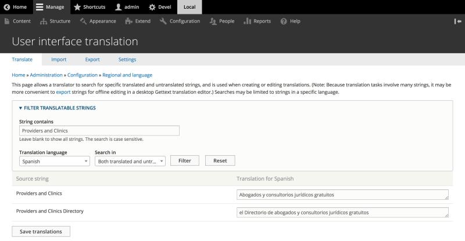Open Shortcuts star icon

77,7
